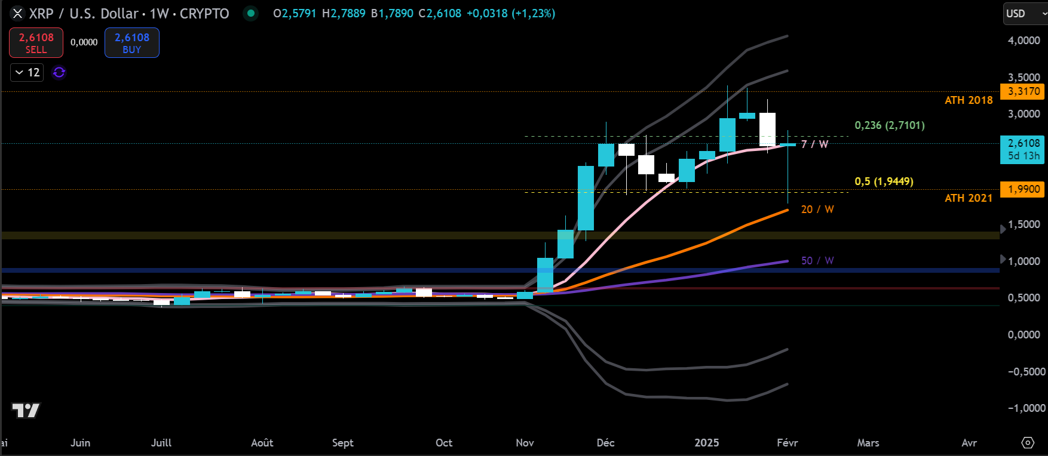Select the yellow horizontal zone band
Image resolution: width=1048 pixels, height=456 pixels.
pyautogui.click(x=478, y=235)
